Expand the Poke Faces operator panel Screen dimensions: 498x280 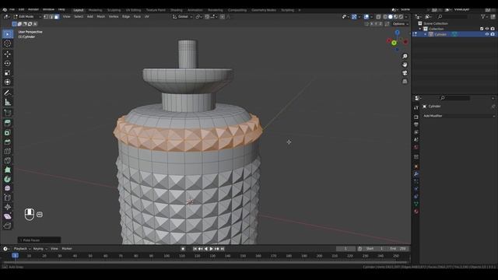pyautogui.click(x=40, y=240)
